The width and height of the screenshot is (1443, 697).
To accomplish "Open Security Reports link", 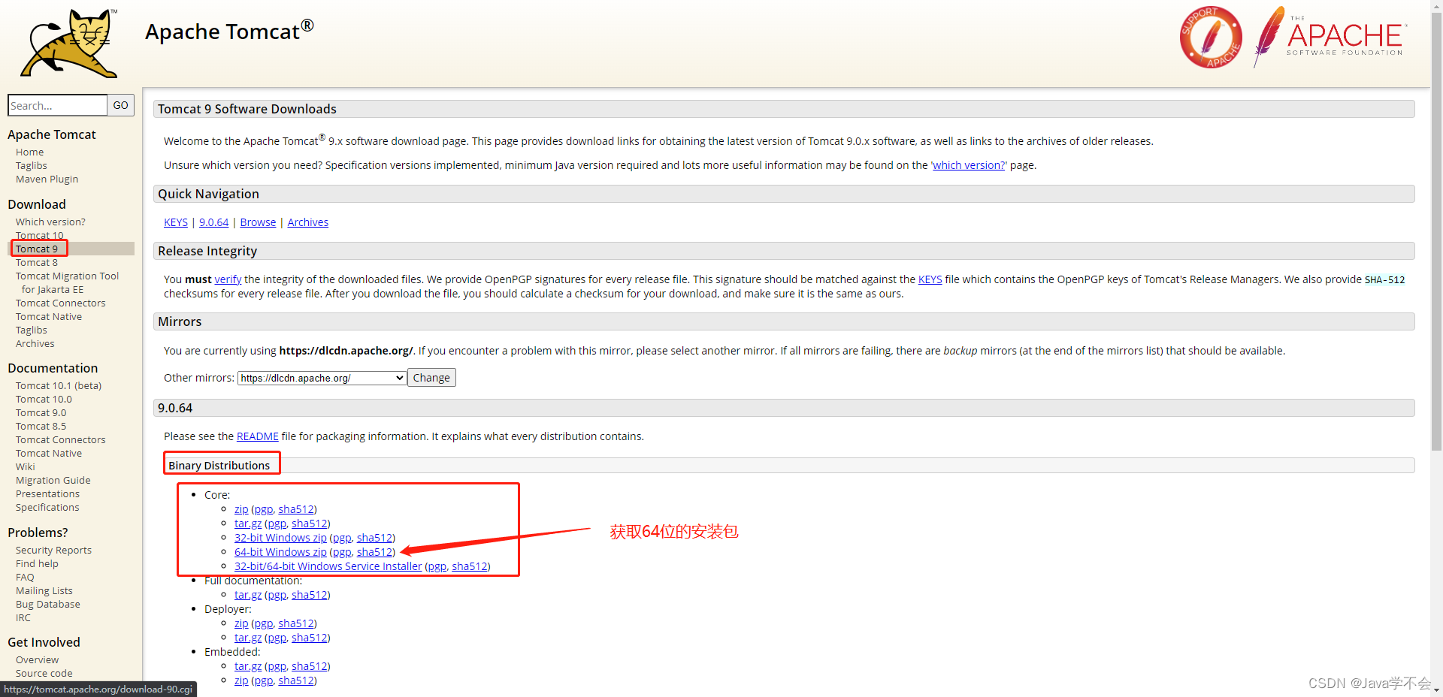I will click(x=53, y=550).
